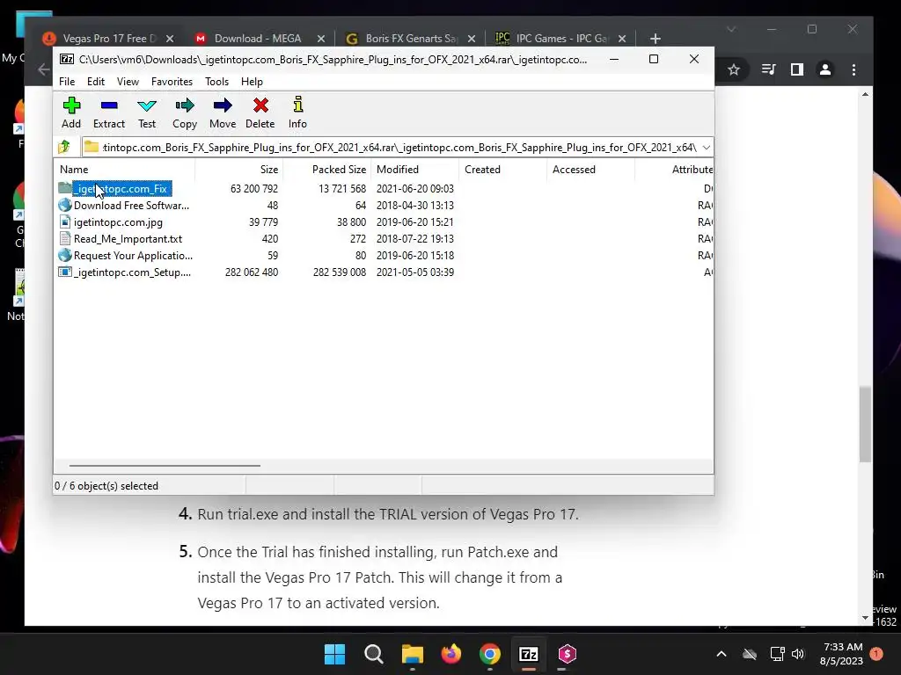This screenshot has width=901, height=675.
Task: Close the IPC Games tab
Action: pos(622,39)
